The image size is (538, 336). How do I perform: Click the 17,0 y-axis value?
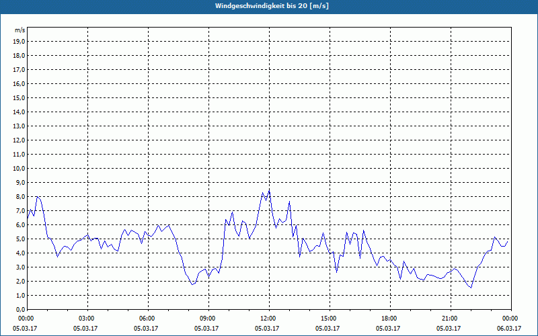[19, 70]
